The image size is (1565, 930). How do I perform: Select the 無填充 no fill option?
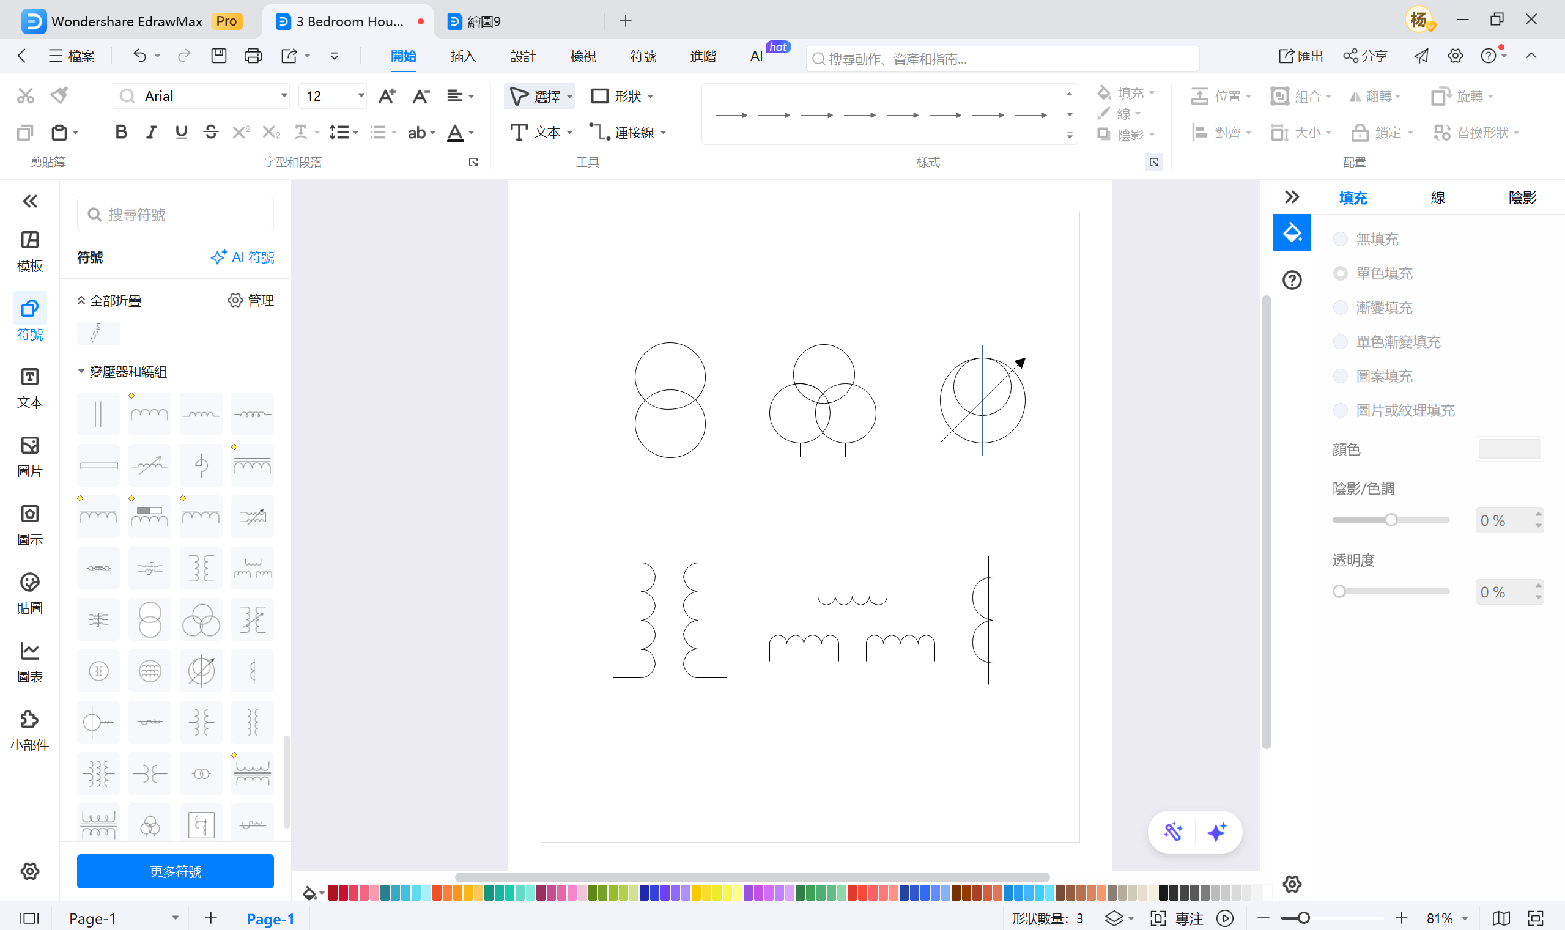(x=1340, y=238)
